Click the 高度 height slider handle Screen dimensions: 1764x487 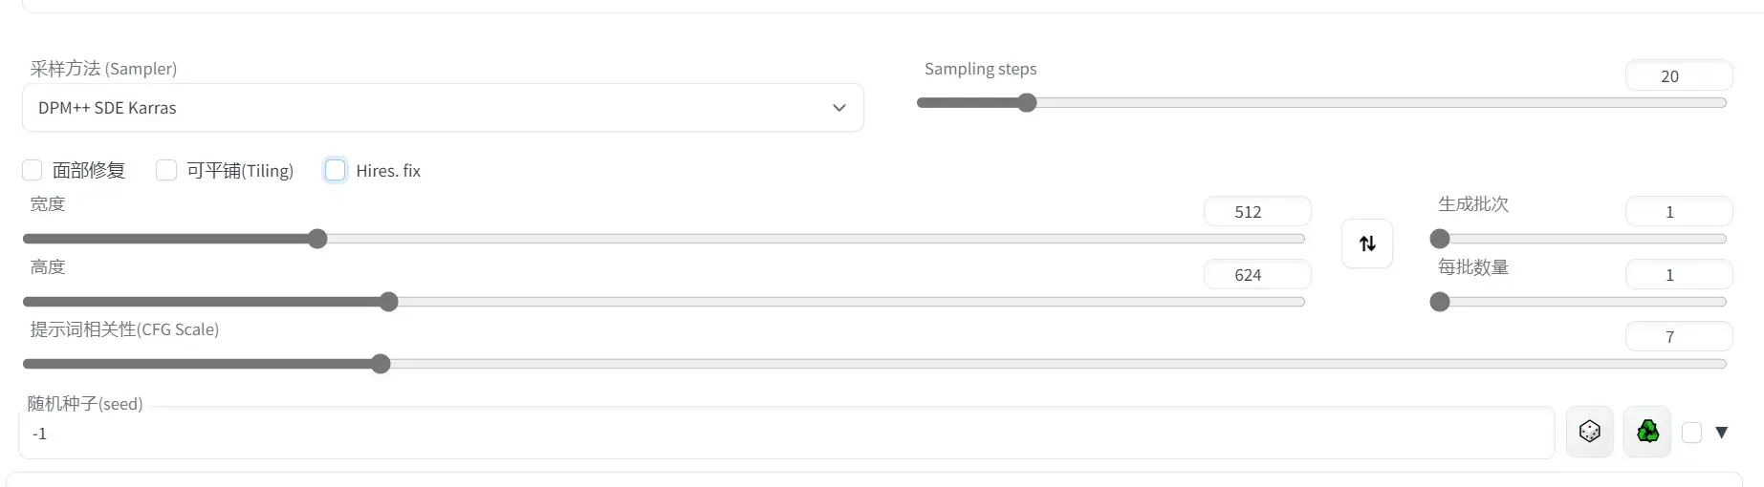388,302
